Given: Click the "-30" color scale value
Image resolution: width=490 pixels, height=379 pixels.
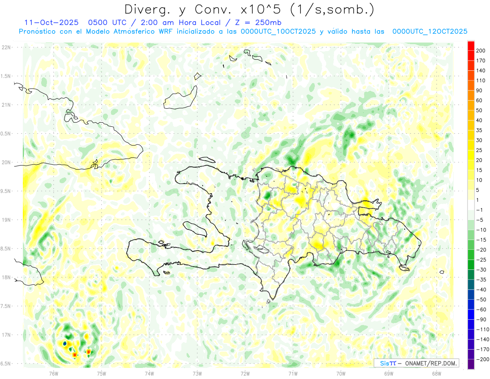Looking at the screenshot, I should click(x=481, y=269).
